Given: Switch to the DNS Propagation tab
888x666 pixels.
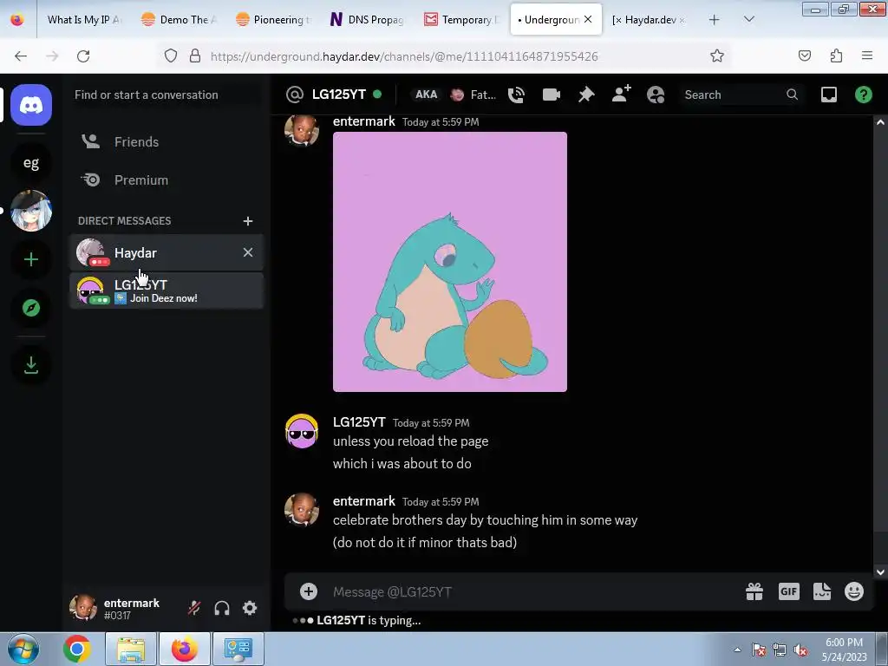Looking at the screenshot, I should point(368,19).
